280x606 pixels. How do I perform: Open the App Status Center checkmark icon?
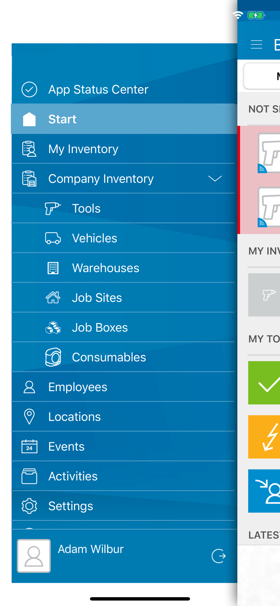pyautogui.click(x=29, y=89)
